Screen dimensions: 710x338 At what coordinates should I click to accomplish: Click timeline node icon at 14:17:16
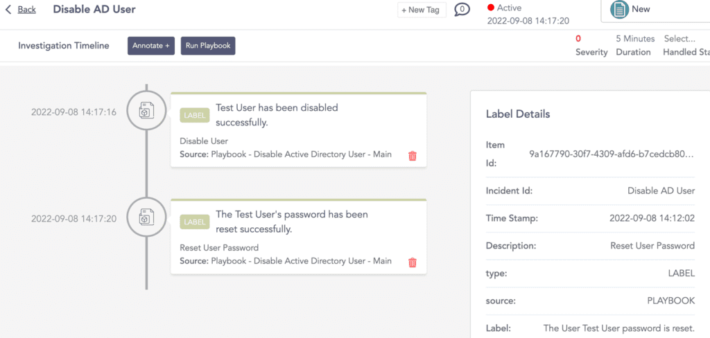tap(146, 112)
